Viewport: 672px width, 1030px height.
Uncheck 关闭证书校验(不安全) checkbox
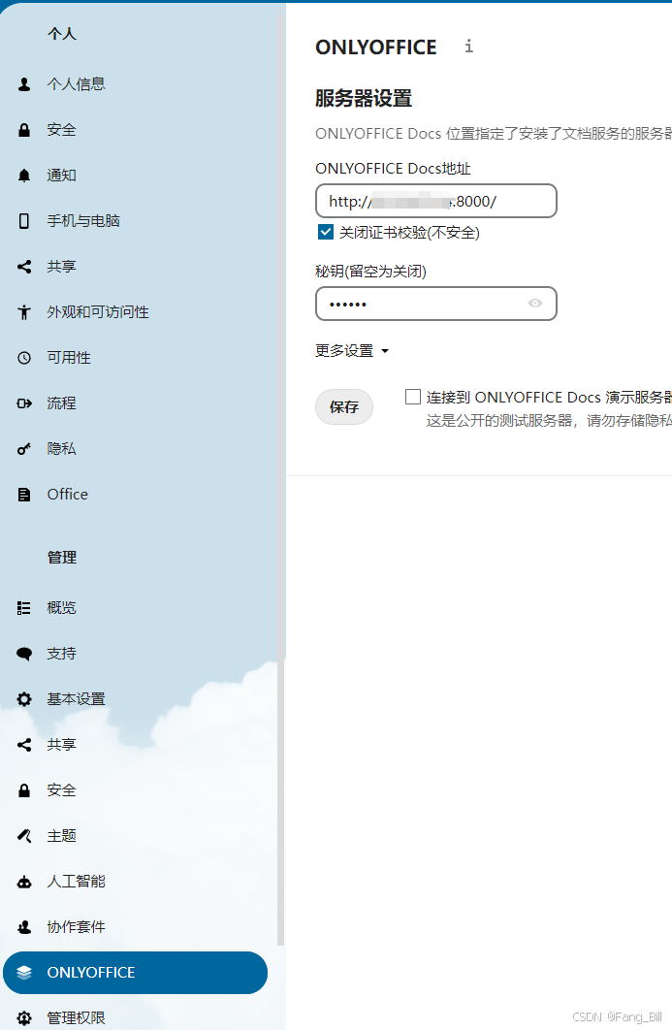325,232
